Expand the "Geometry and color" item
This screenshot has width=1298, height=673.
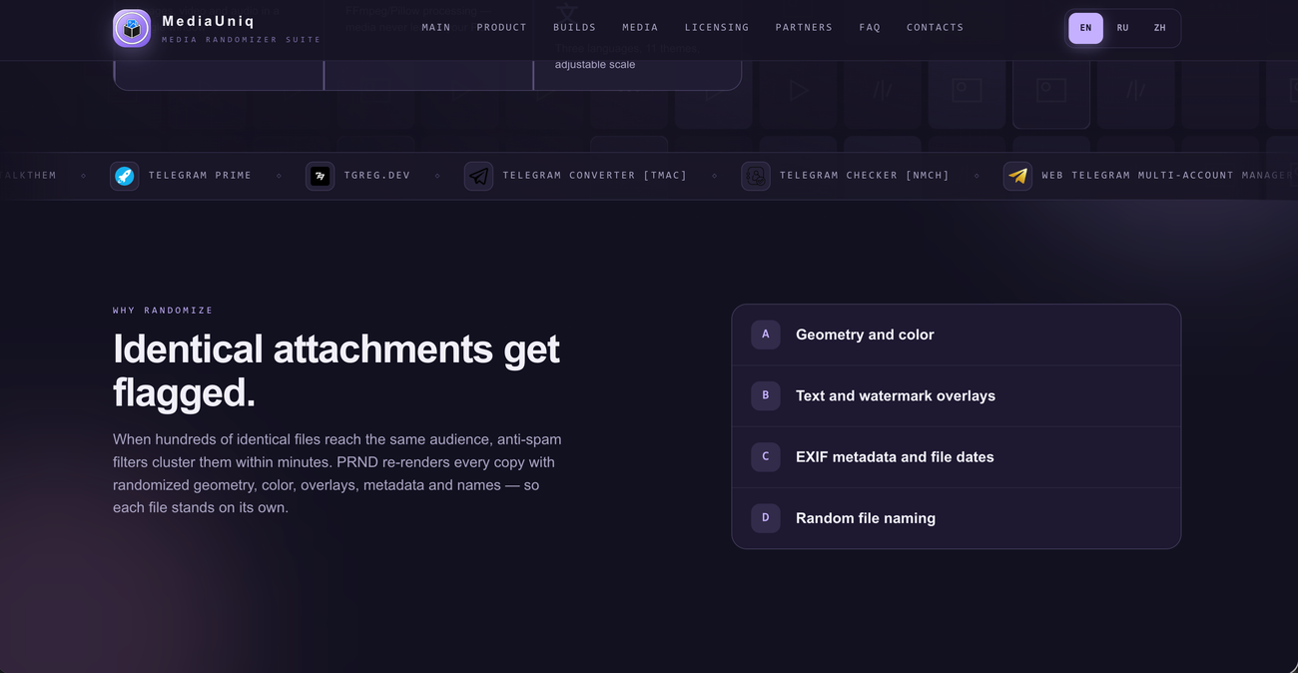pyautogui.click(x=957, y=335)
